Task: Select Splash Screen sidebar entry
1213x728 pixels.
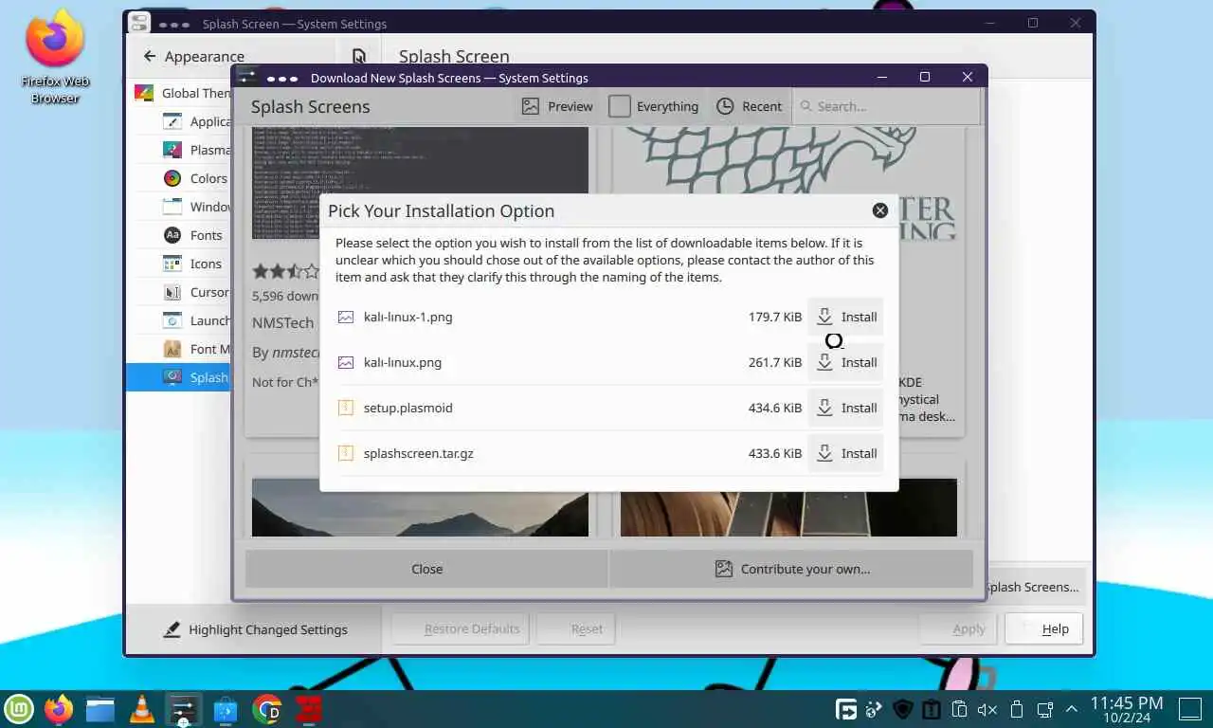Action: (x=179, y=377)
